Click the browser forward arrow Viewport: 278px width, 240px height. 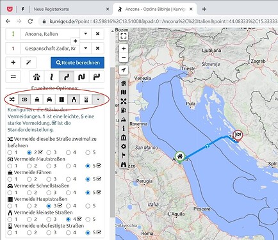[x=19, y=21]
